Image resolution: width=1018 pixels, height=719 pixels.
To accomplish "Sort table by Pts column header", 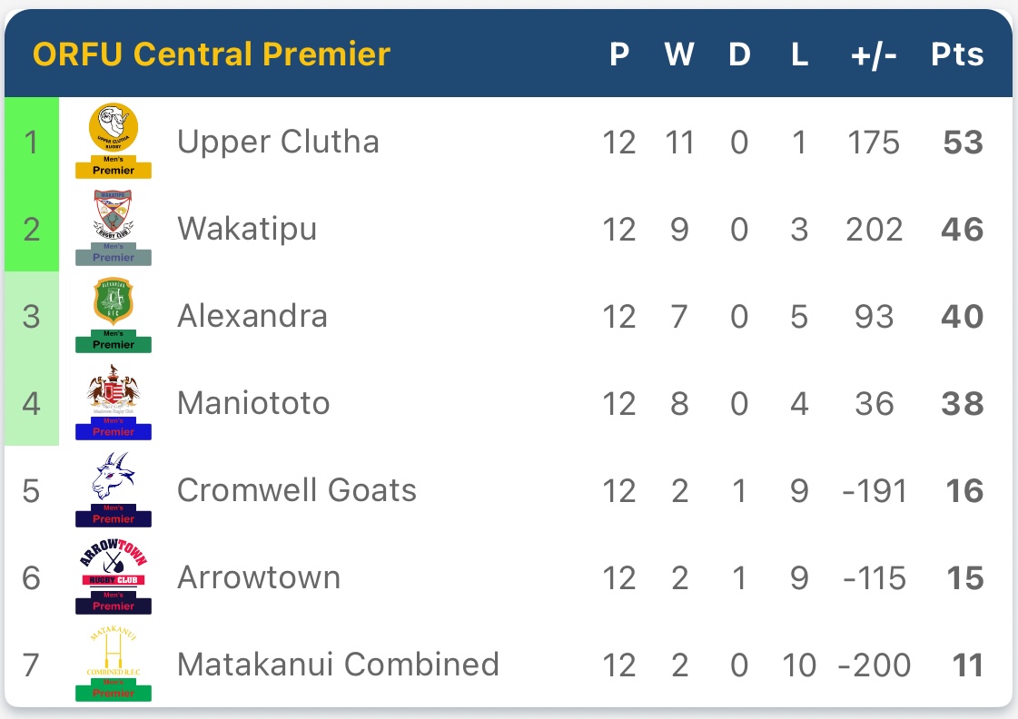I will point(957,54).
